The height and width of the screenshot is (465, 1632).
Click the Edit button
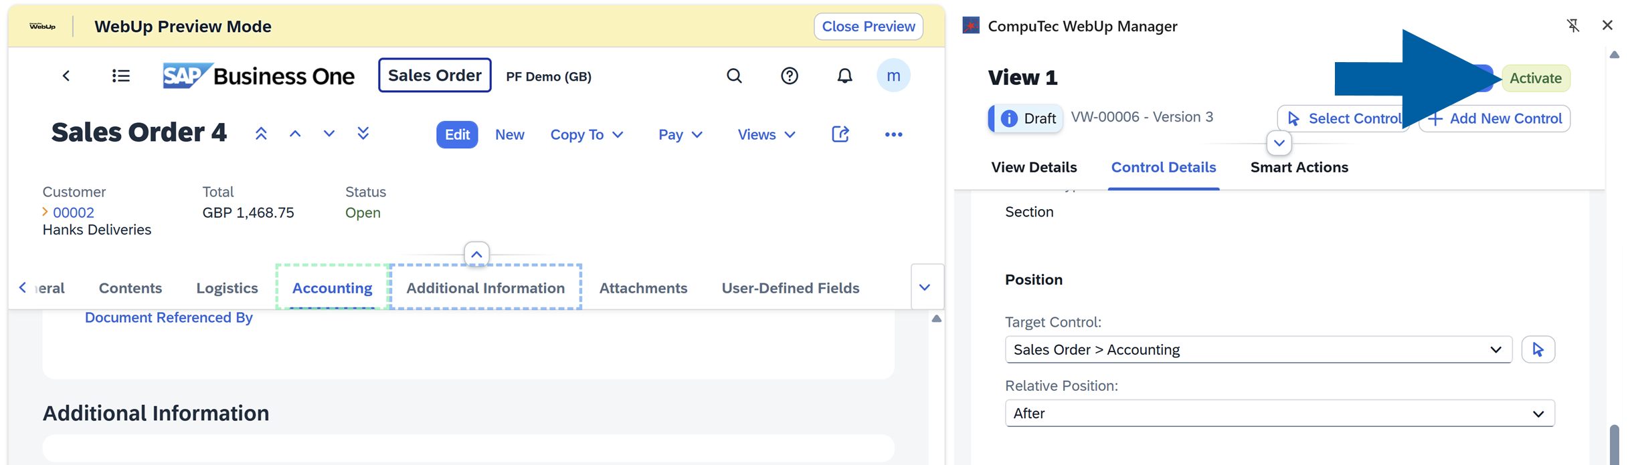(457, 134)
